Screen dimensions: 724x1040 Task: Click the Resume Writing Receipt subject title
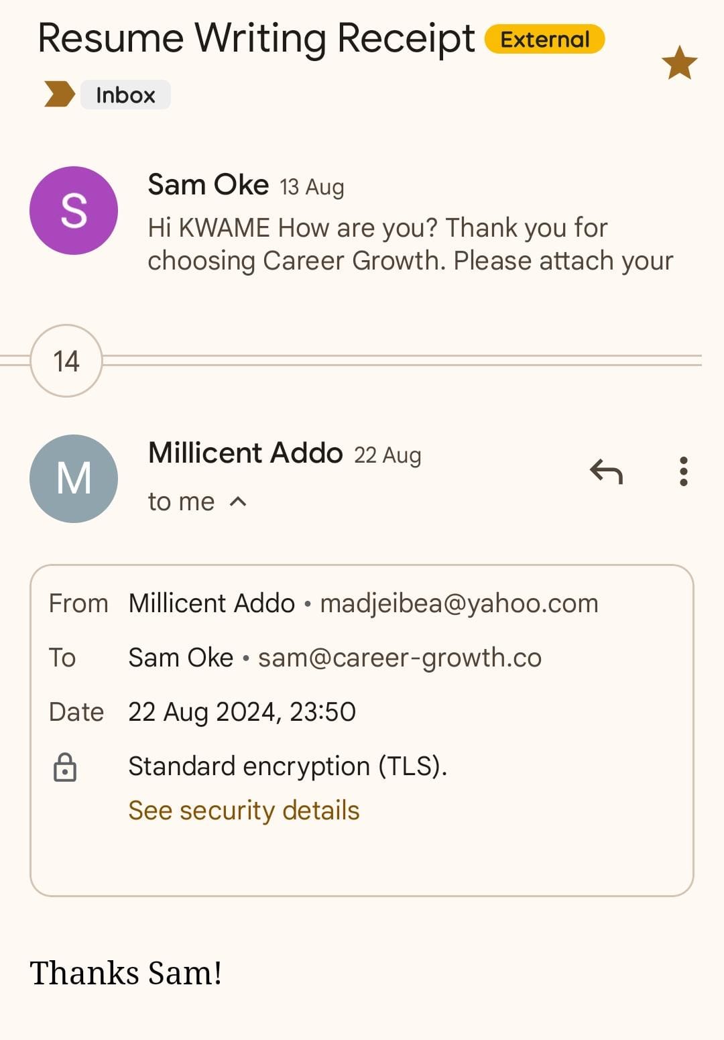tap(256, 38)
